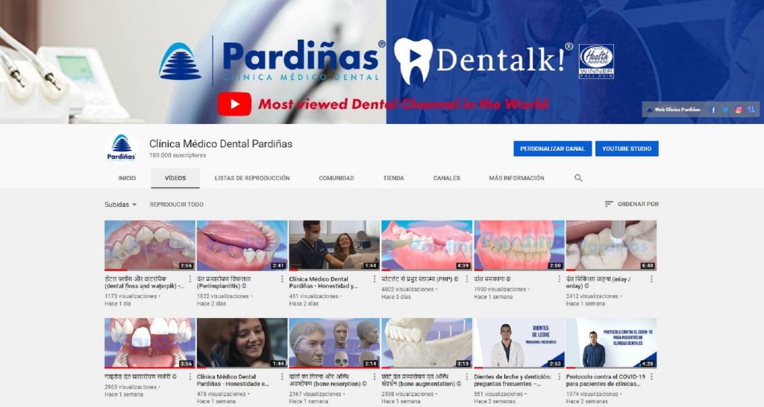
Task: Play the 2:41 Periimplantitis thumbnail
Action: click(242, 246)
